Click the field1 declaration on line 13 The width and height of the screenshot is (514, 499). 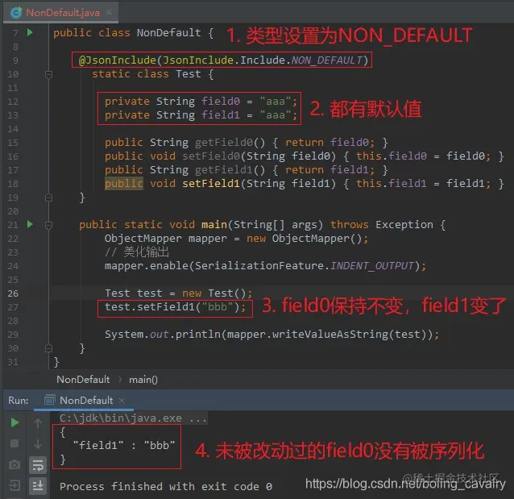pyautogui.click(x=201, y=114)
